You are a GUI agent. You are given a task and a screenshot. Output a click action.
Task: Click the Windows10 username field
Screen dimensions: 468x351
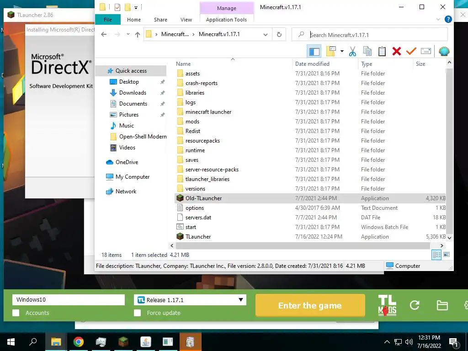[69, 300]
